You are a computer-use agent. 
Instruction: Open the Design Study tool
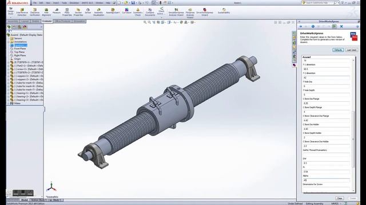click(x=11, y=11)
